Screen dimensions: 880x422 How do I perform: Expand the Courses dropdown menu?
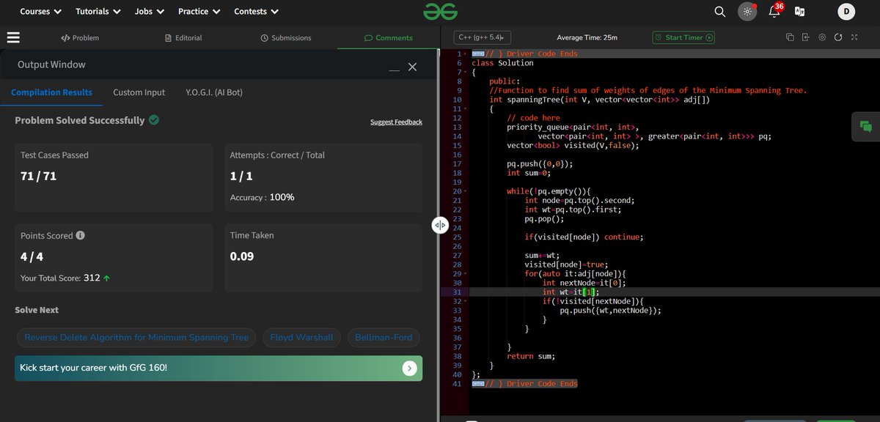[x=40, y=11]
